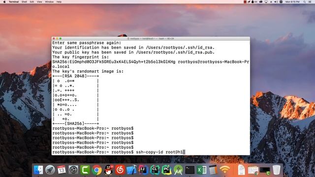
Task: Open the Edit menu
Action: click(x=31, y=2)
